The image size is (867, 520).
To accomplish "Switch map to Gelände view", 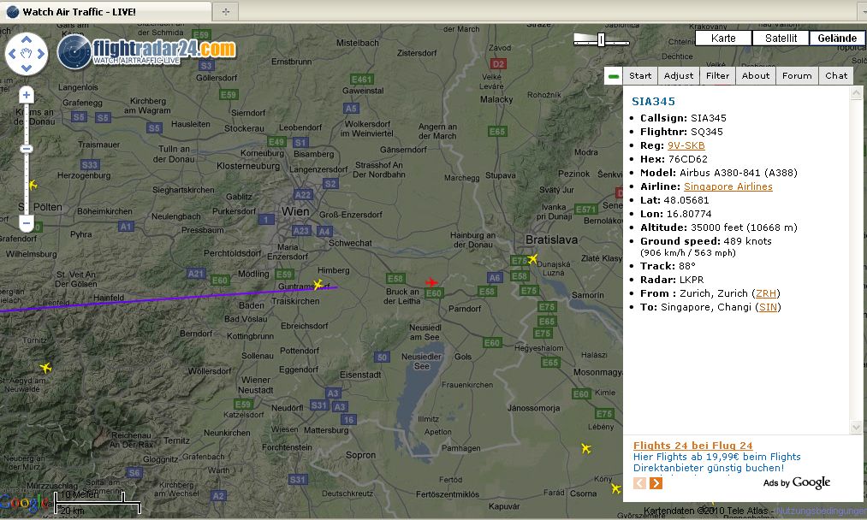I will (837, 38).
